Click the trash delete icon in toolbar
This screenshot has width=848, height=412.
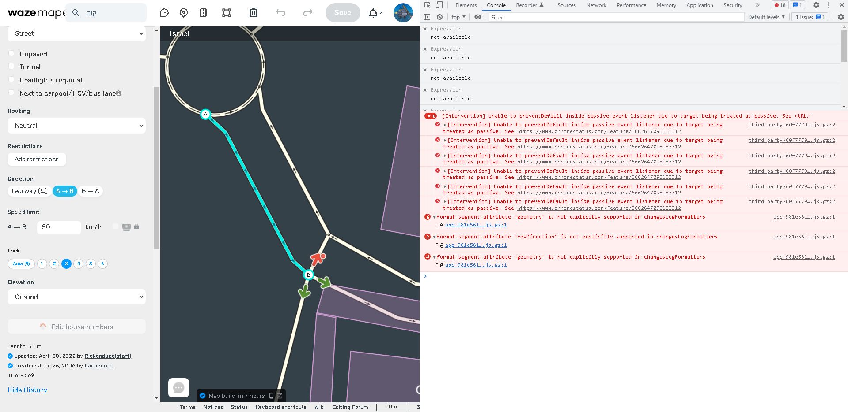pos(253,13)
